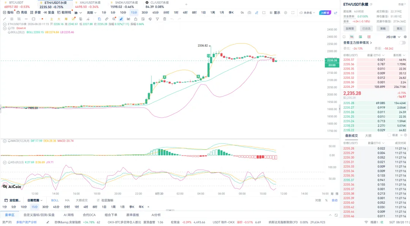Open order book settings gear
This screenshot has width=410, height=226.
click(405, 37)
